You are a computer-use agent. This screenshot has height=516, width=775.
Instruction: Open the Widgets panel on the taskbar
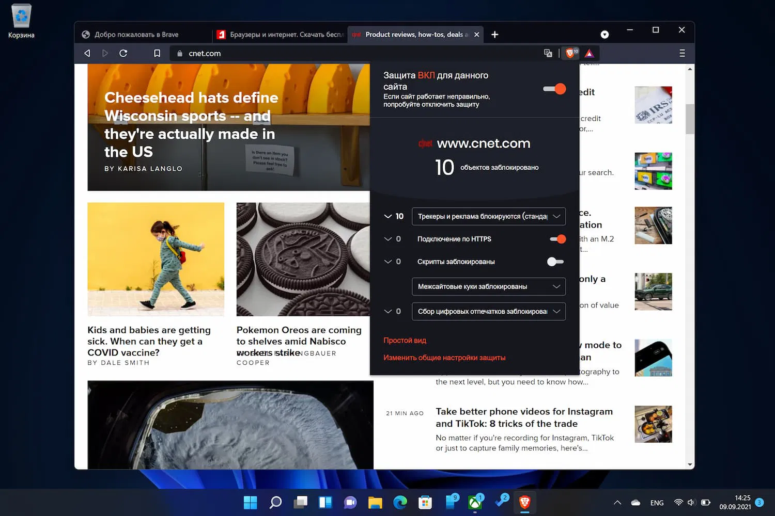(x=326, y=502)
